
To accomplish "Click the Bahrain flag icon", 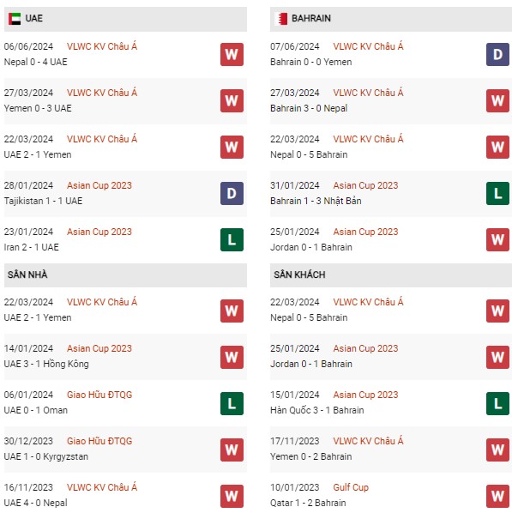I will click(x=281, y=19).
